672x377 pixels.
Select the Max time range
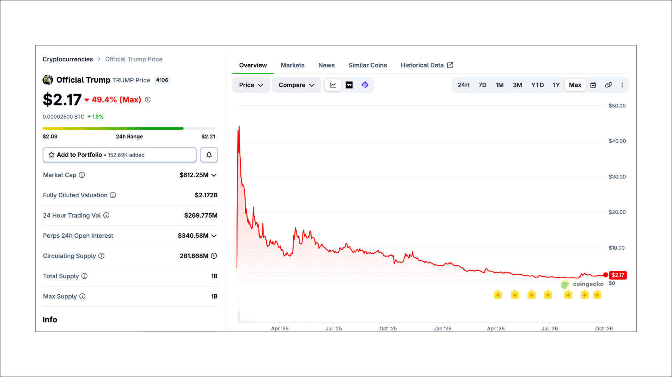575,85
